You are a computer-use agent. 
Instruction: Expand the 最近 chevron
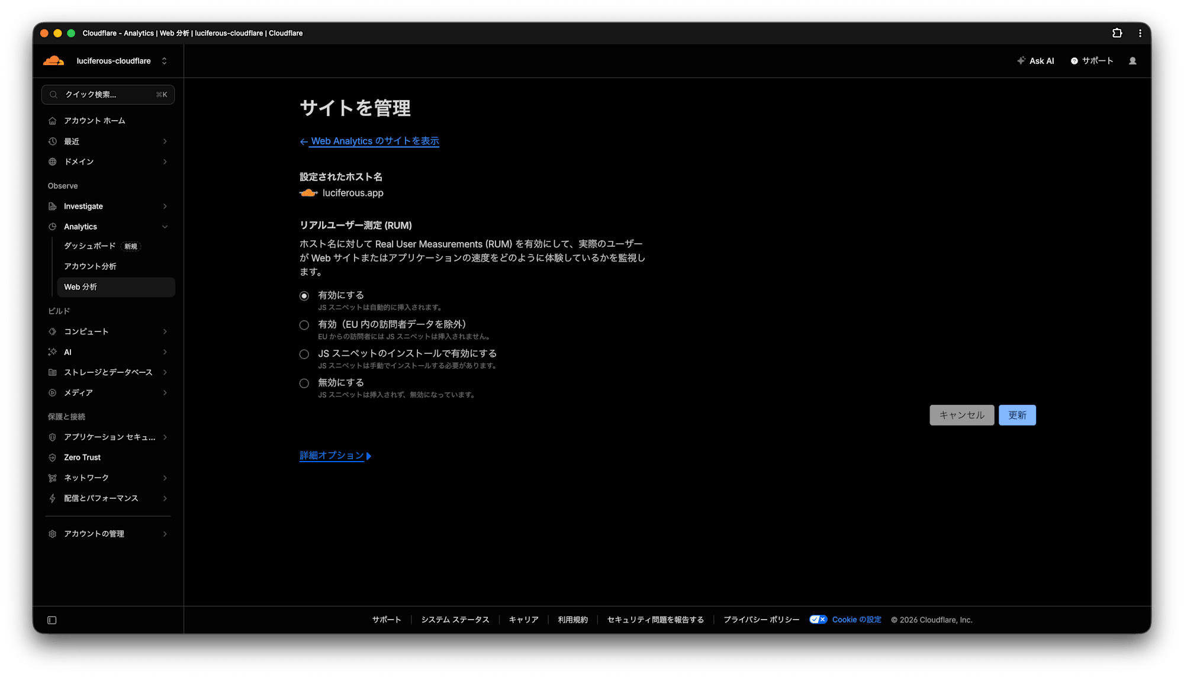(x=165, y=141)
